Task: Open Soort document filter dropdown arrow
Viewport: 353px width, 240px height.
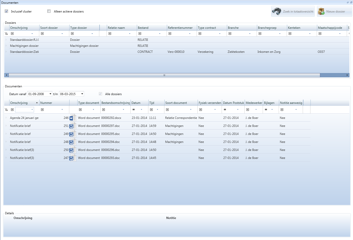Action: pyautogui.click(x=191, y=110)
